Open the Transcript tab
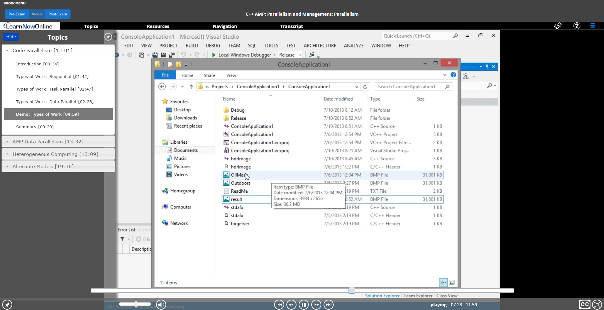The image size is (604, 310). 291,26
